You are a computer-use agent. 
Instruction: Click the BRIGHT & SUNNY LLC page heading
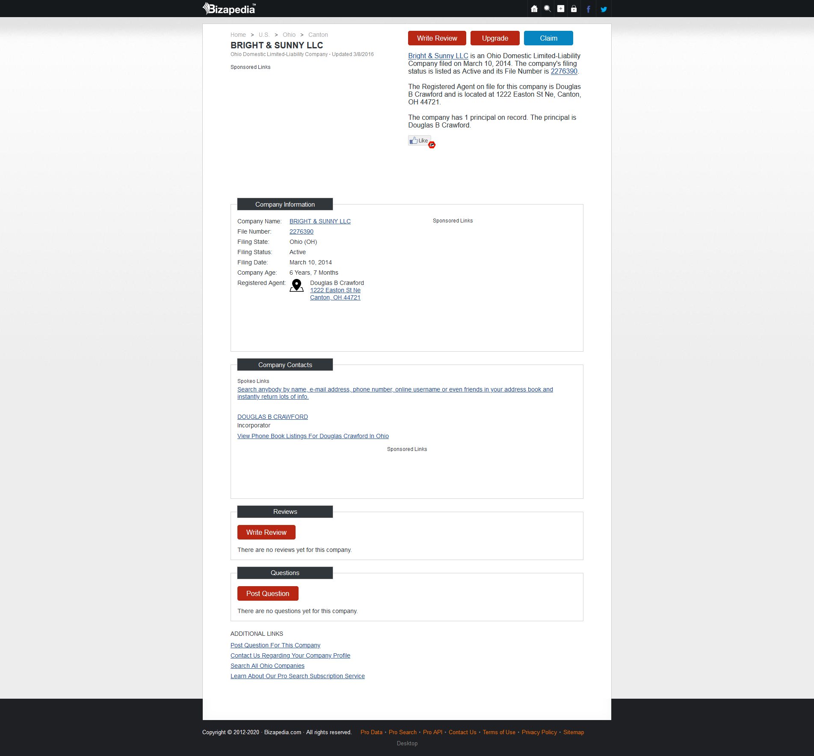(x=277, y=45)
